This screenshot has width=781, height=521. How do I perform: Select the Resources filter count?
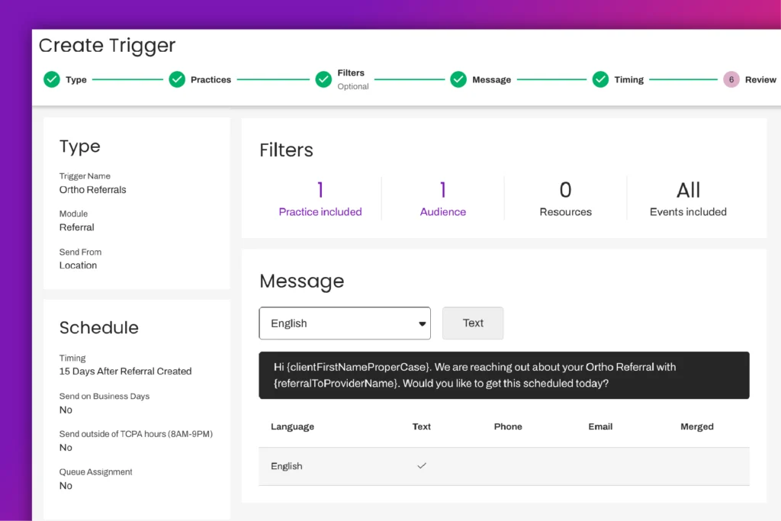pos(566,198)
